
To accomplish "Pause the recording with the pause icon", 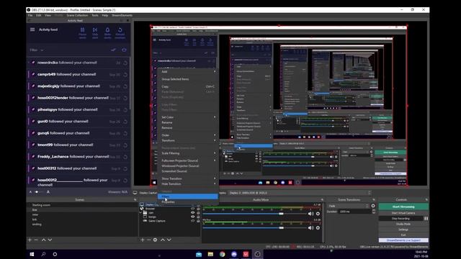I will 426,219.
